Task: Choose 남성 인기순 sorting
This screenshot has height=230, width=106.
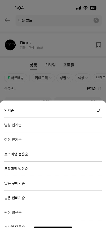Action: click(53, 125)
